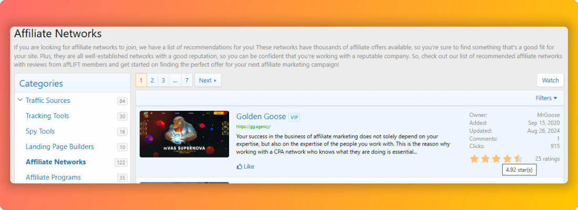Rate two stars on Golden Goose
Image resolution: width=578 pixels, height=210 pixels.
486,159
